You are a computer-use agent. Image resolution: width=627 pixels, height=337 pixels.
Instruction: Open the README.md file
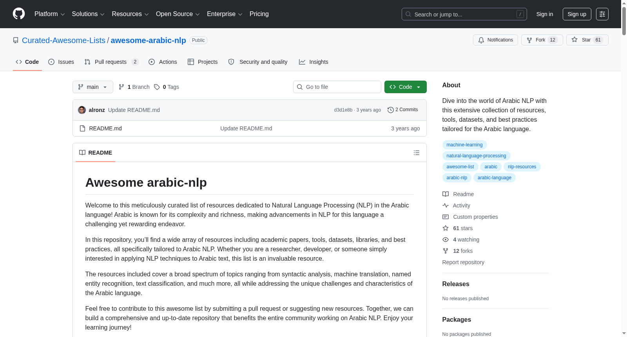[x=105, y=128]
